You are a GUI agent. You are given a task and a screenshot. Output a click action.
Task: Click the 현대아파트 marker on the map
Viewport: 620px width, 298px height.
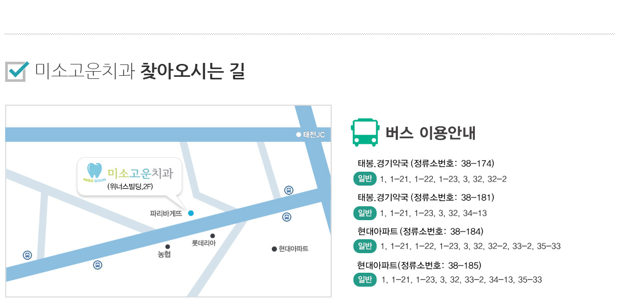click(x=274, y=249)
